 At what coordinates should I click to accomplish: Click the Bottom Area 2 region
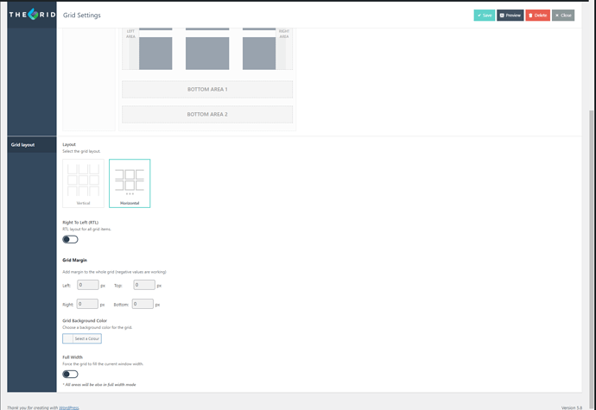207,114
